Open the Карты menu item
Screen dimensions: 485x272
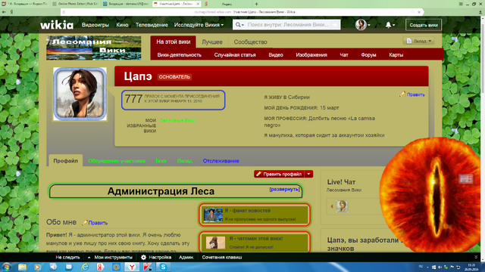click(396, 55)
